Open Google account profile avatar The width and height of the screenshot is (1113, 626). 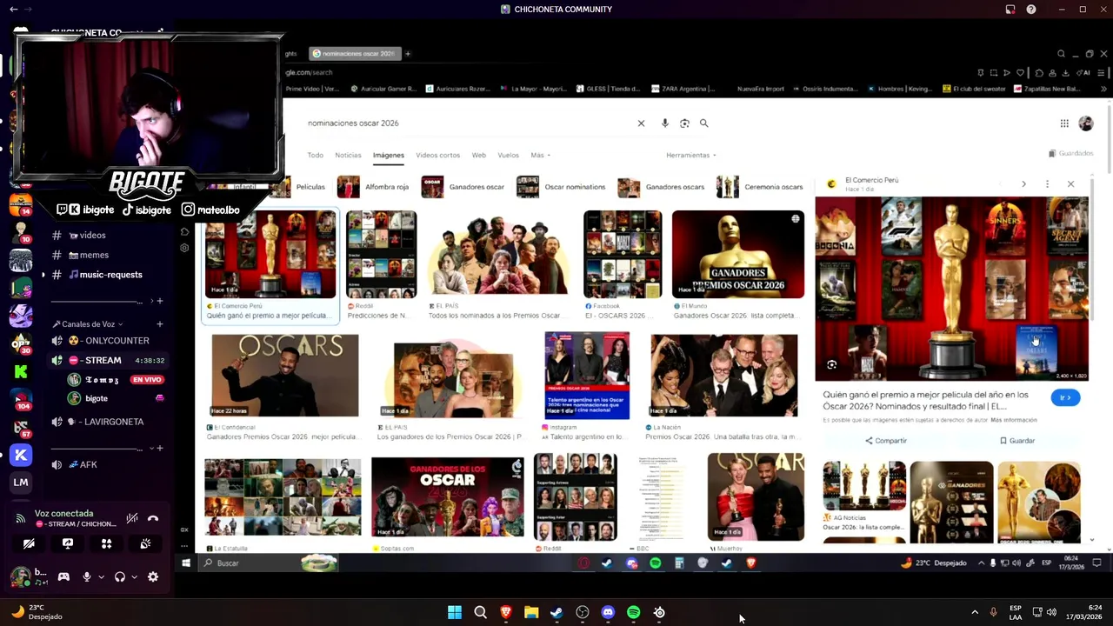(x=1086, y=123)
